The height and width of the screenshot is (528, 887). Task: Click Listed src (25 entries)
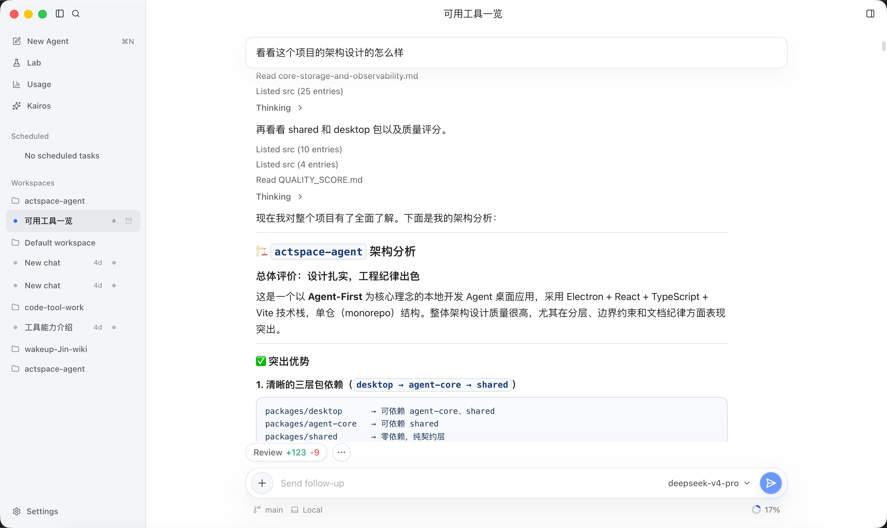click(299, 91)
